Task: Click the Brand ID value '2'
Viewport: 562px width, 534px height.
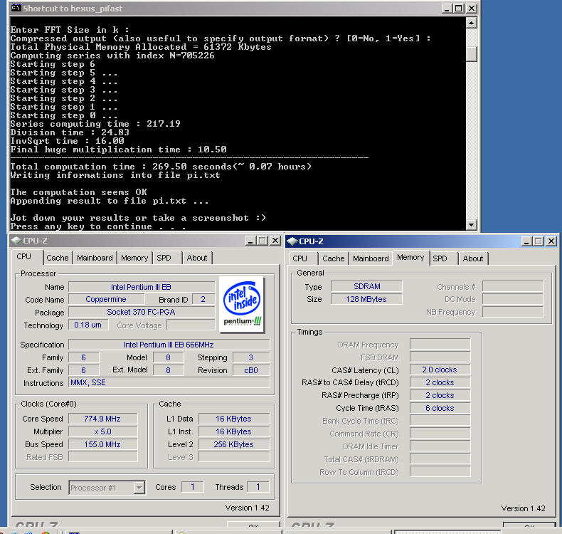Action: pyautogui.click(x=203, y=299)
